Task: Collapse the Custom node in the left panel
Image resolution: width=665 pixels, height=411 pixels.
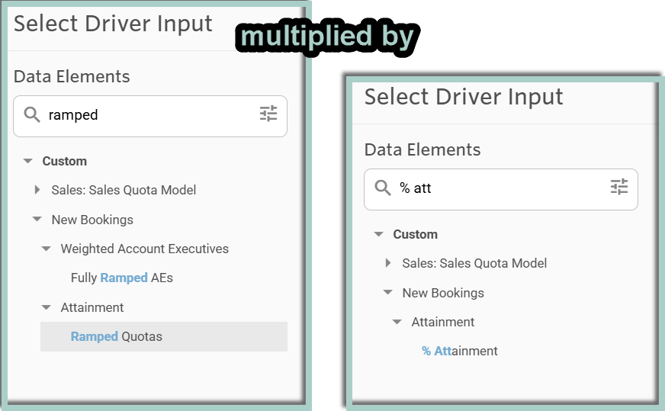Action: (28, 161)
